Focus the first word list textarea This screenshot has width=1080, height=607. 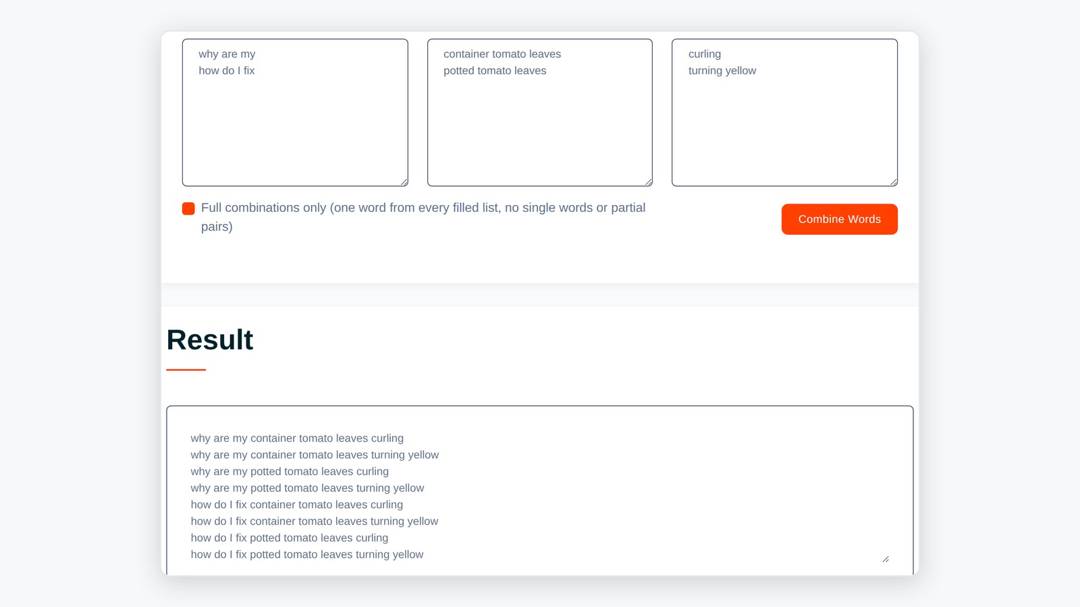tap(295, 113)
